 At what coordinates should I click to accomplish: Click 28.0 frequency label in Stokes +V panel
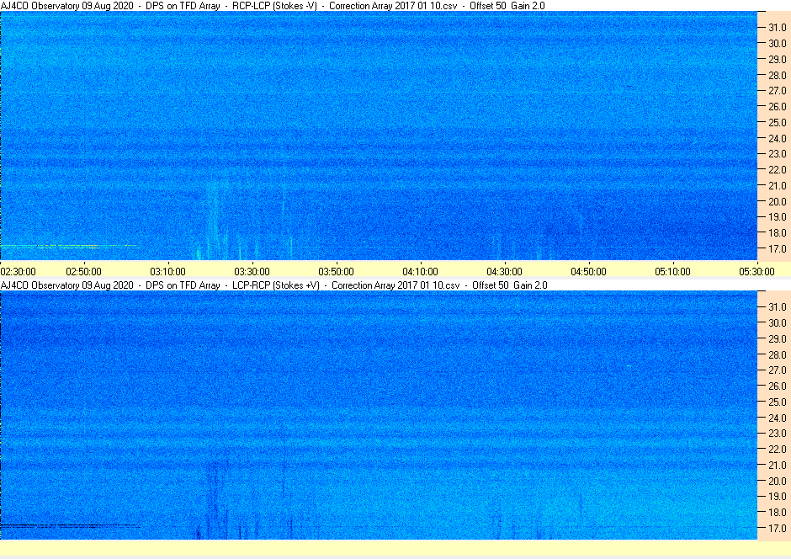click(777, 354)
